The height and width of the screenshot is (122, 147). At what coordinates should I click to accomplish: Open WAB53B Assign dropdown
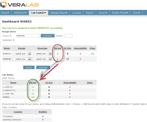click(x=22, y=59)
